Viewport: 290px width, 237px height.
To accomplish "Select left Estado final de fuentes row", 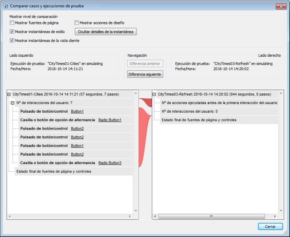I will click(74, 171).
